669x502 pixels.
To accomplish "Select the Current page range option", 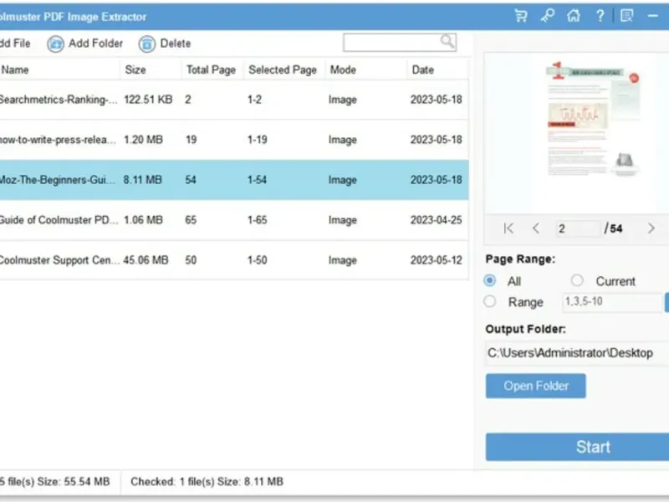I will coord(577,280).
